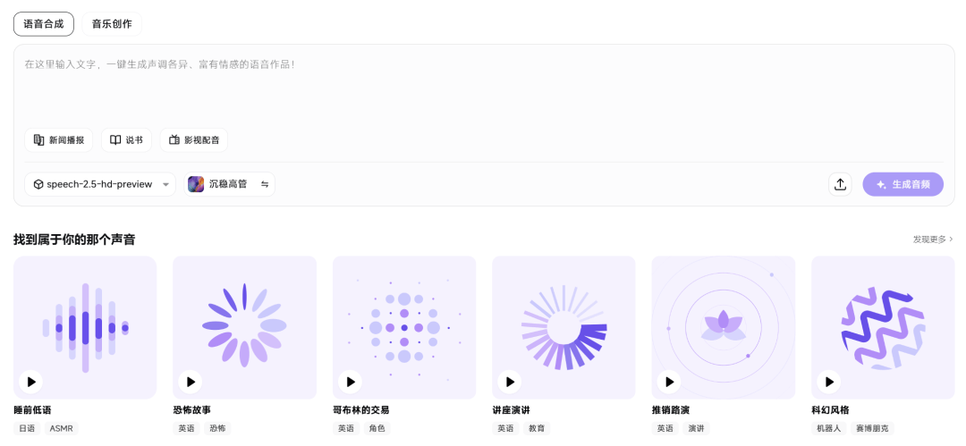Play the 恐怖故事 voice sample

pyautogui.click(x=191, y=382)
